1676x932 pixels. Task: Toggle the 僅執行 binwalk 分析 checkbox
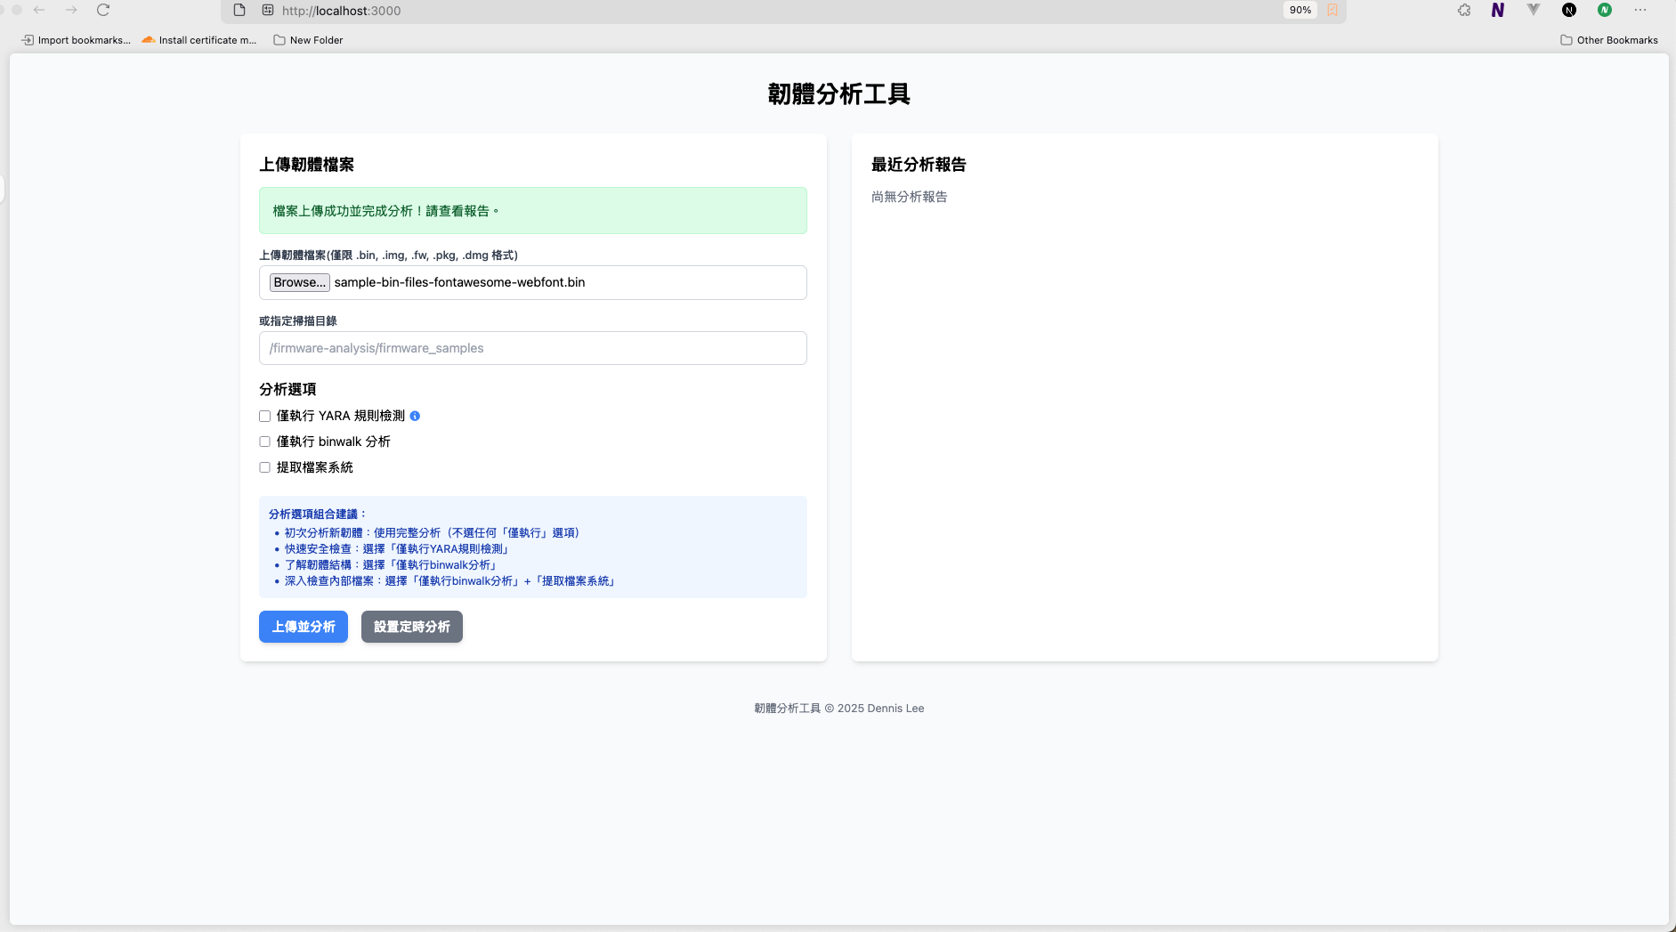[x=264, y=442]
